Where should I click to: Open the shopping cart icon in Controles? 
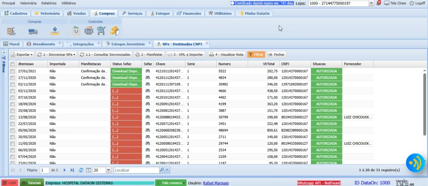(x=101, y=31)
